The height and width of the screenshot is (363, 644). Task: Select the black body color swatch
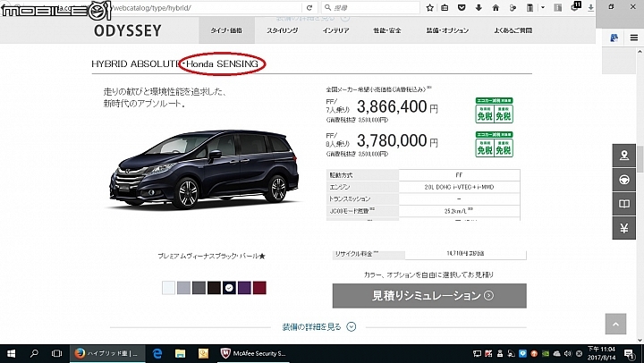coord(214,288)
